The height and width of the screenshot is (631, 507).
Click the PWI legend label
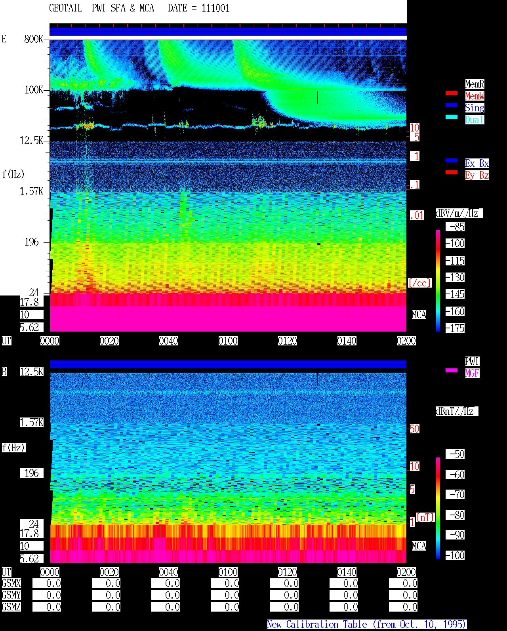pyautogui.click(x=472, y=361)
